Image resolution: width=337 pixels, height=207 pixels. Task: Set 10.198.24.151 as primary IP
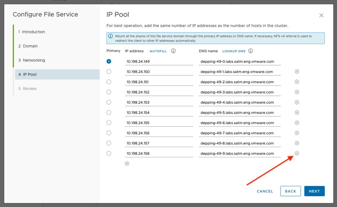[109, 82]
